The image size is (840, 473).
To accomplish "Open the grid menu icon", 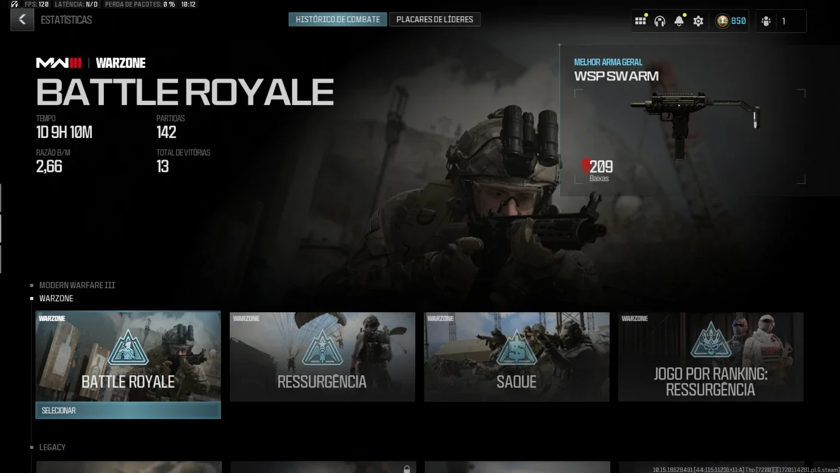I will pyautogui.click(x=640, y=21).
